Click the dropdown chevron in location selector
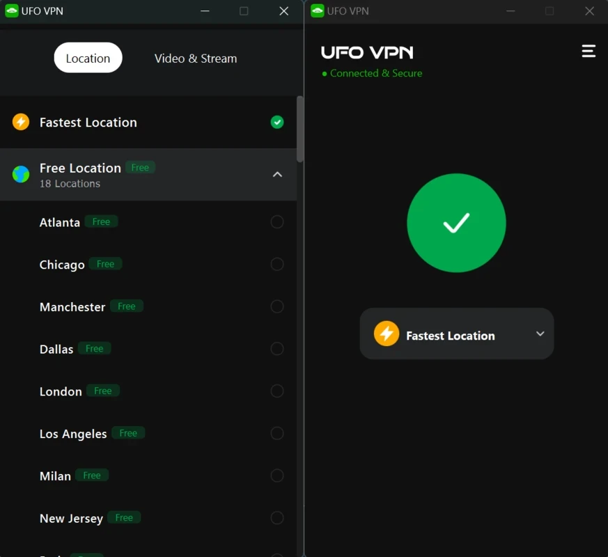608x557 pixels. pyautogui.click(x=540, y=334)
